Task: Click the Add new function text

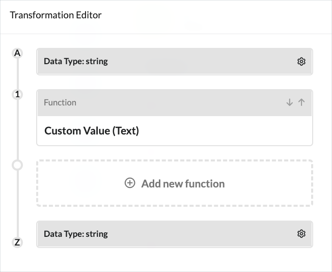Action: pos(183,183)
